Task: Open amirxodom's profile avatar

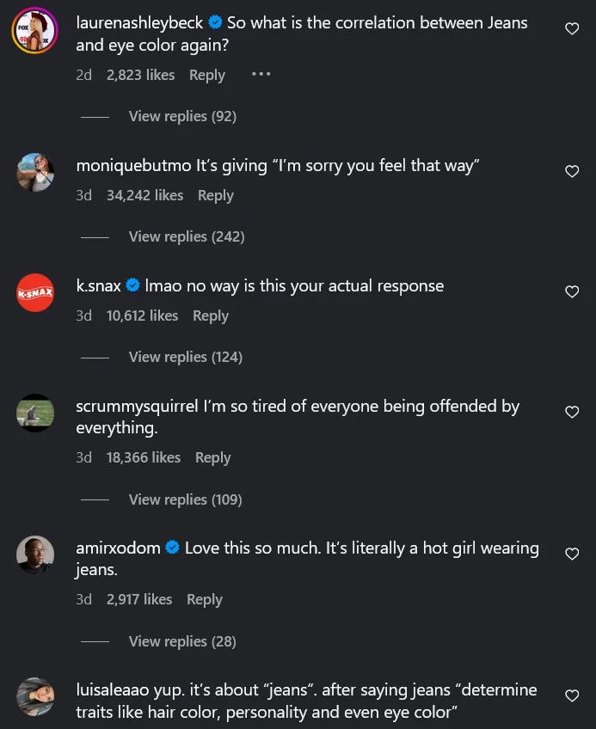Action: tap(35, 554)
